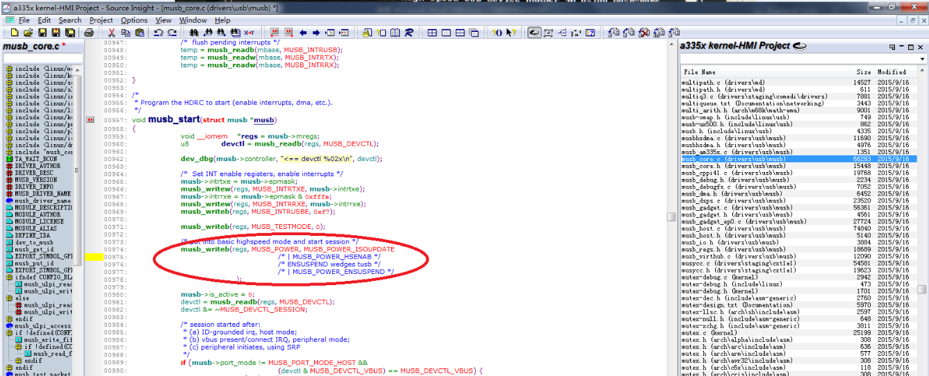Click the Context Window icon with question mark
The image size is (929, 376).
pyautogui.click(x=590, y=33)
